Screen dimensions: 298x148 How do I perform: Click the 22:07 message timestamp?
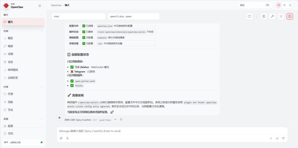pos(95,120)
